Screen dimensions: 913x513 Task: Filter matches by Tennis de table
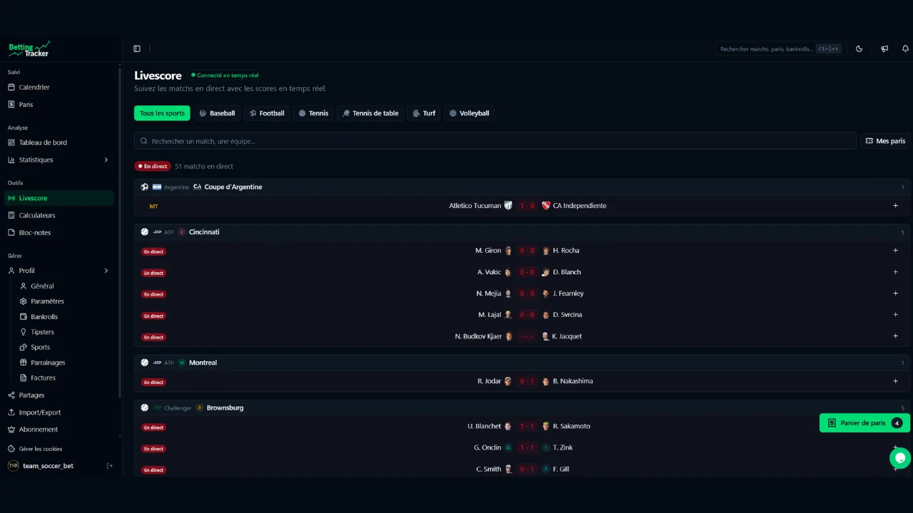tap(370, 113)
